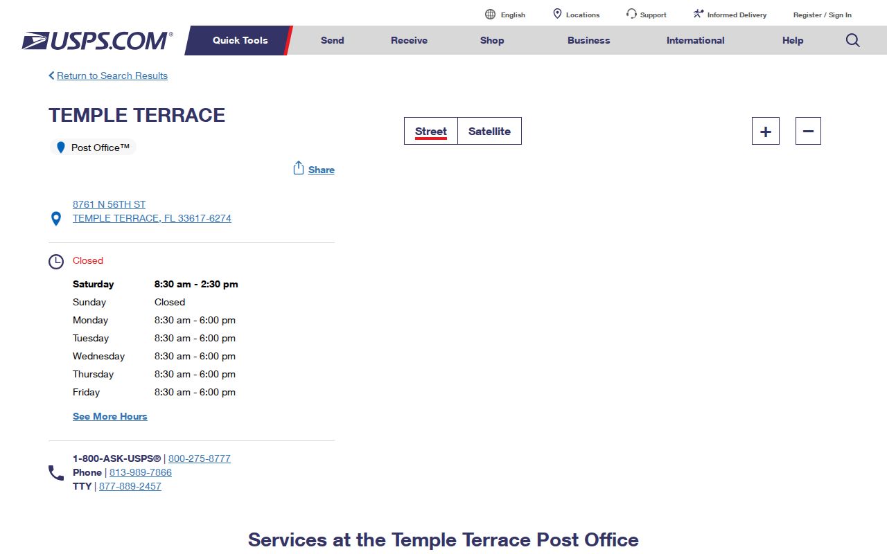The height and width of the screenshot is (554, 887).
Task: Click the Share link text
Action: (x=322, y=170)
